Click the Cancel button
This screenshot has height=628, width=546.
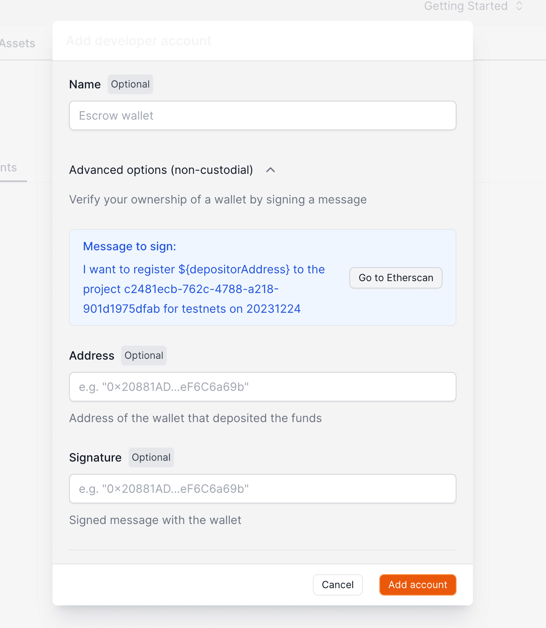tap(337, 585)
